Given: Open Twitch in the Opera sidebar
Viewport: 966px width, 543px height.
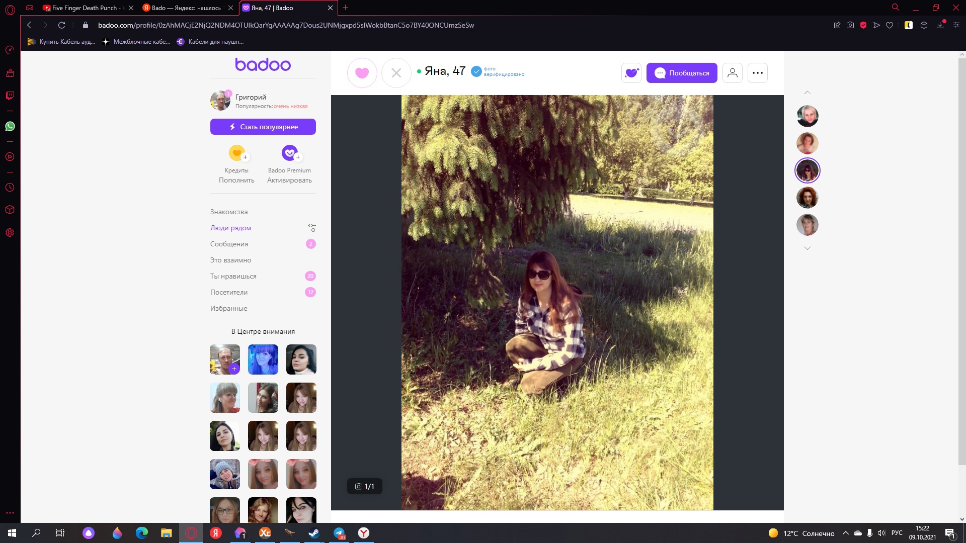Looking at the screenshot, I should pyautogui.click(x=10, y=96).
